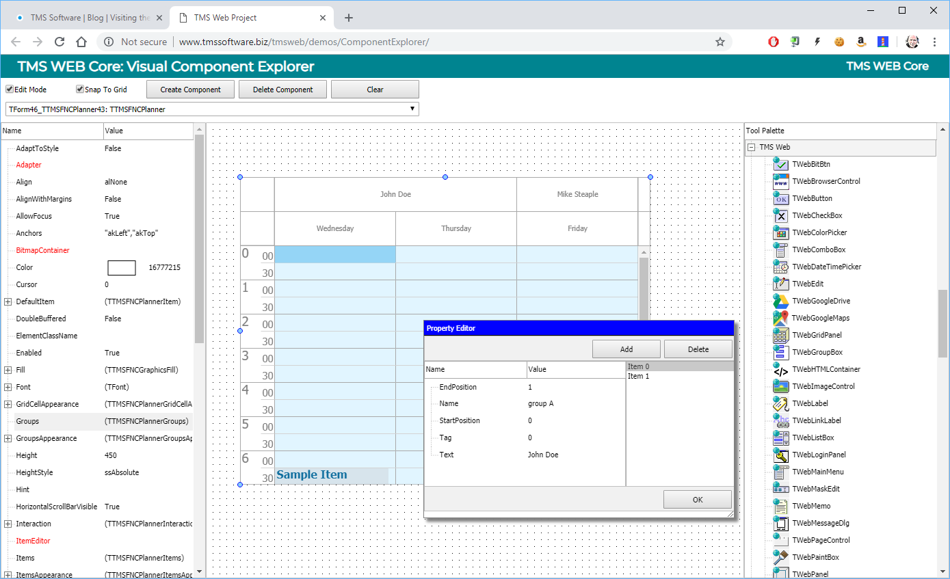Select the TWebPageControl palette icon
This screenshot has height=579, width=950.
(x=780, y=540)
